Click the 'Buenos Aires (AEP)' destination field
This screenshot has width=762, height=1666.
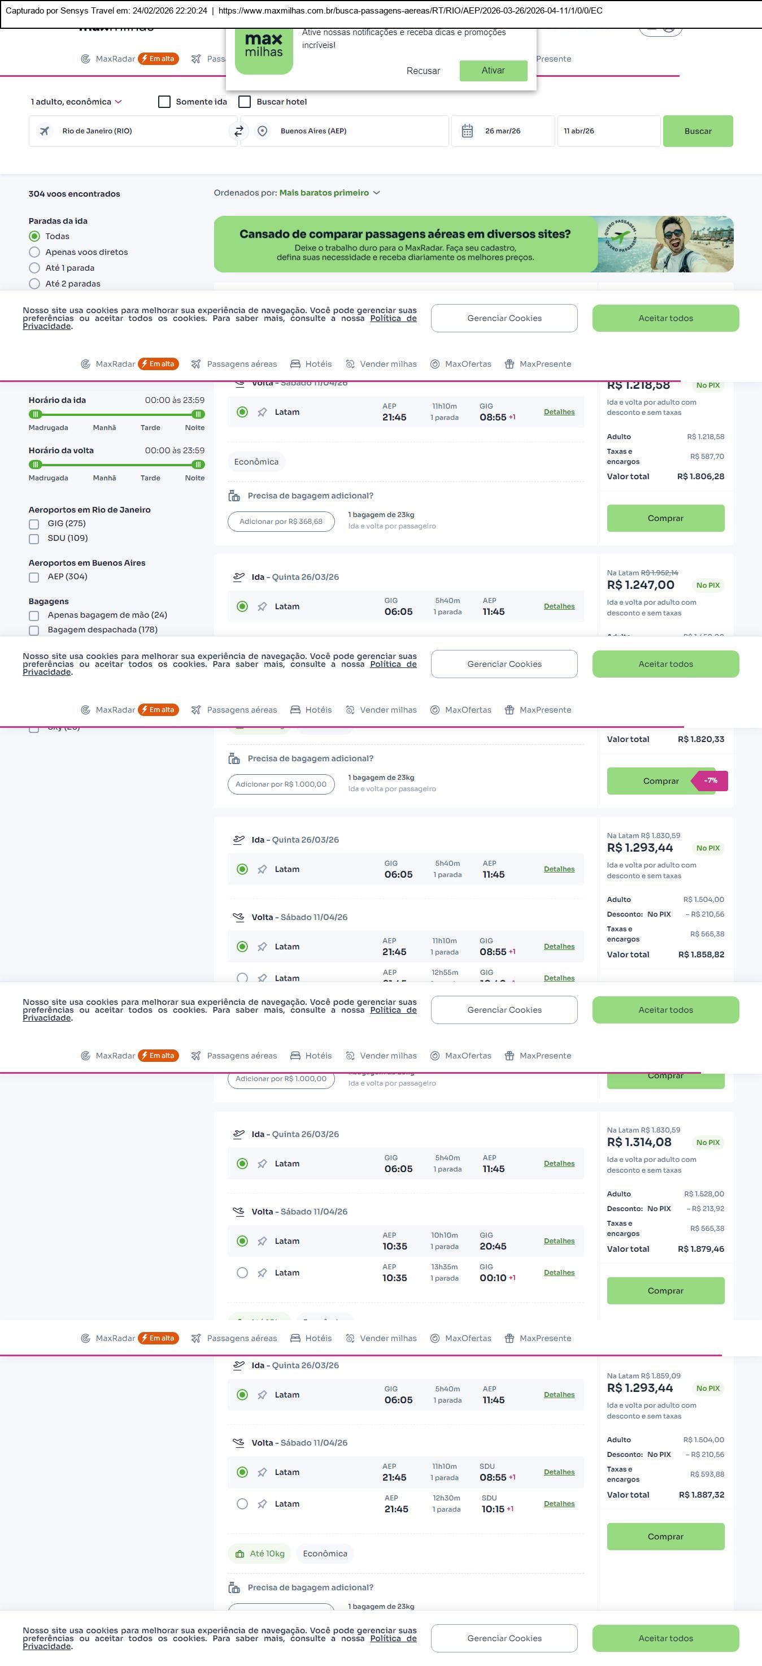(x=355, y=131)
